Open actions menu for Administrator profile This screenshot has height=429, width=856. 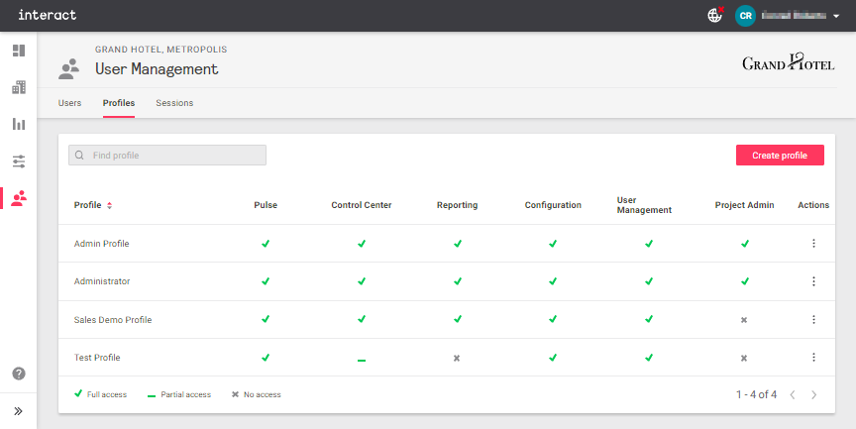click(813, 281)
